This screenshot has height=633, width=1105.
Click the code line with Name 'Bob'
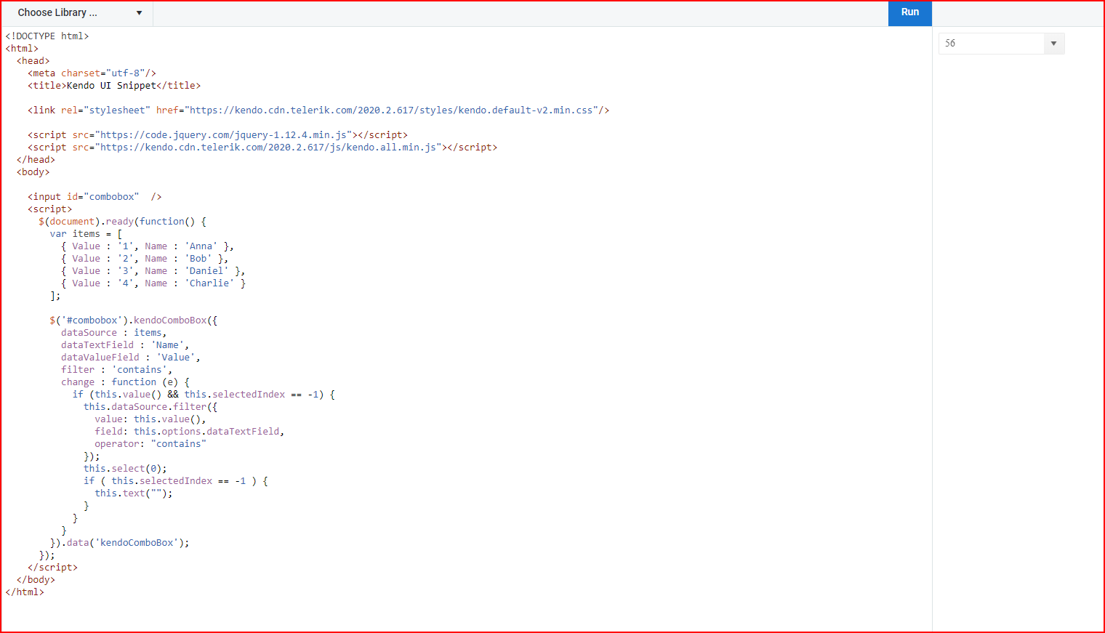[145, 259]
